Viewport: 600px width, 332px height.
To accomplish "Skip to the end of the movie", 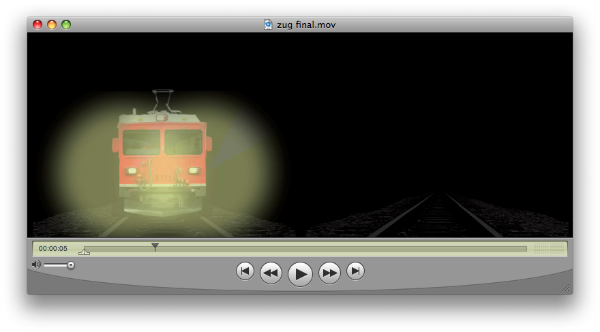I will (x=355, y=271).
